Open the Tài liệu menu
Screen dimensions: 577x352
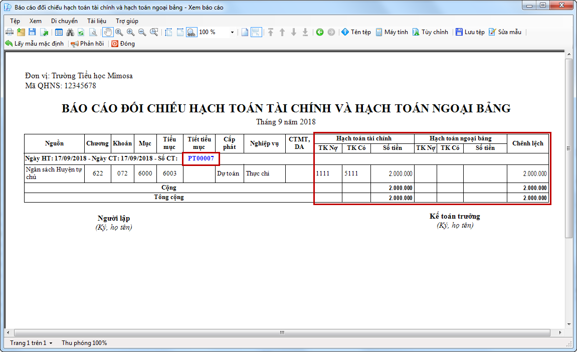tap(97, 21)
